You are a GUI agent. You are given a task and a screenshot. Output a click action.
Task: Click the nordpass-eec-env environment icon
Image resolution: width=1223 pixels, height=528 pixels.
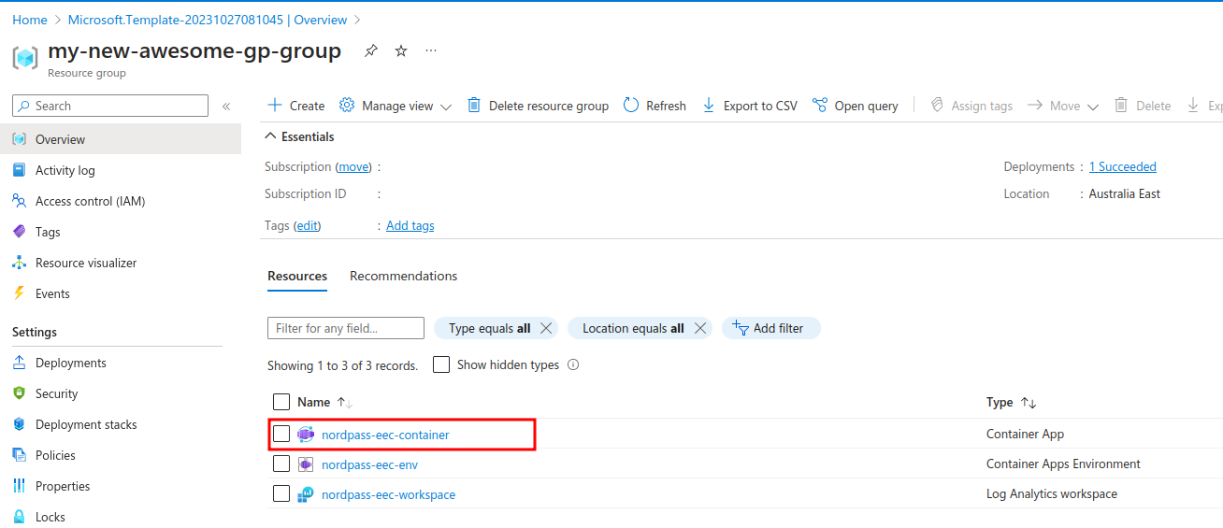point(306,464)
